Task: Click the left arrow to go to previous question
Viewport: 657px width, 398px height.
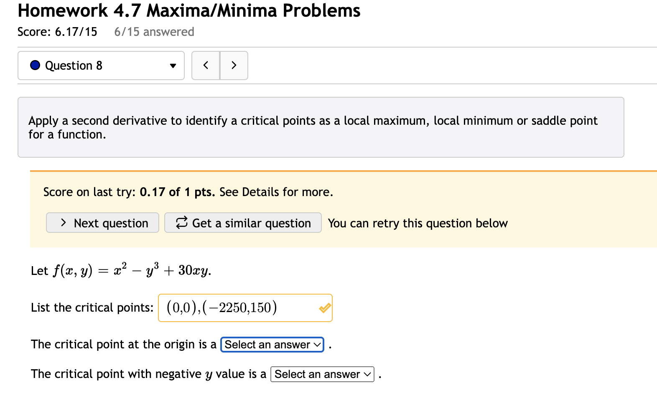Action: (206, 65)
